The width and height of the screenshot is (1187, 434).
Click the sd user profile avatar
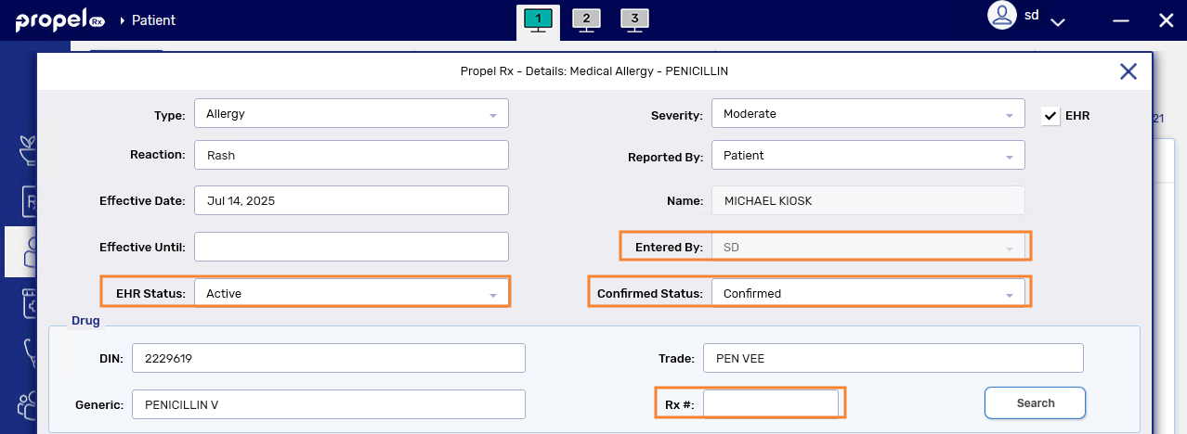[x=1002, y=16]
